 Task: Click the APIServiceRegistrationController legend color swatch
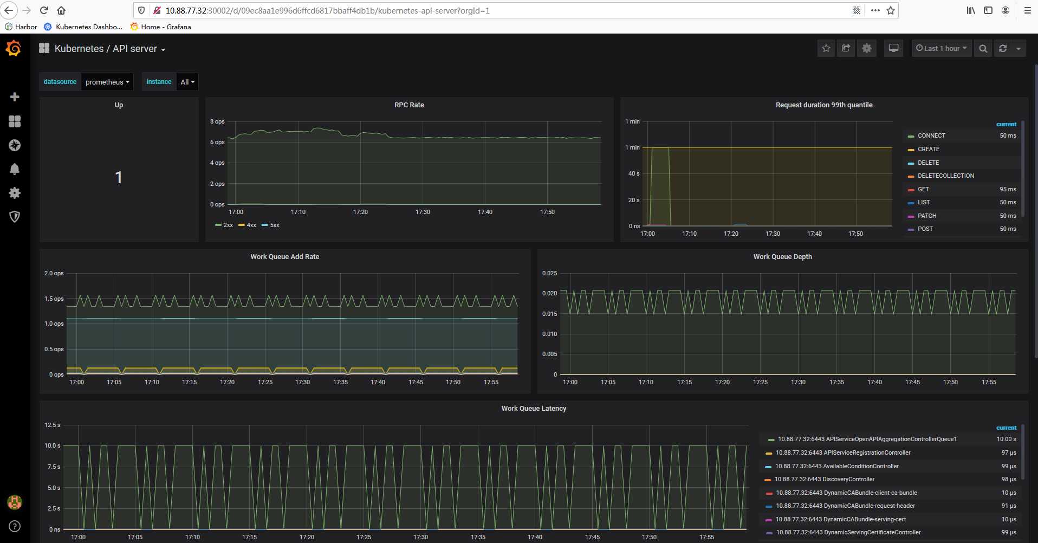(768, 453)
